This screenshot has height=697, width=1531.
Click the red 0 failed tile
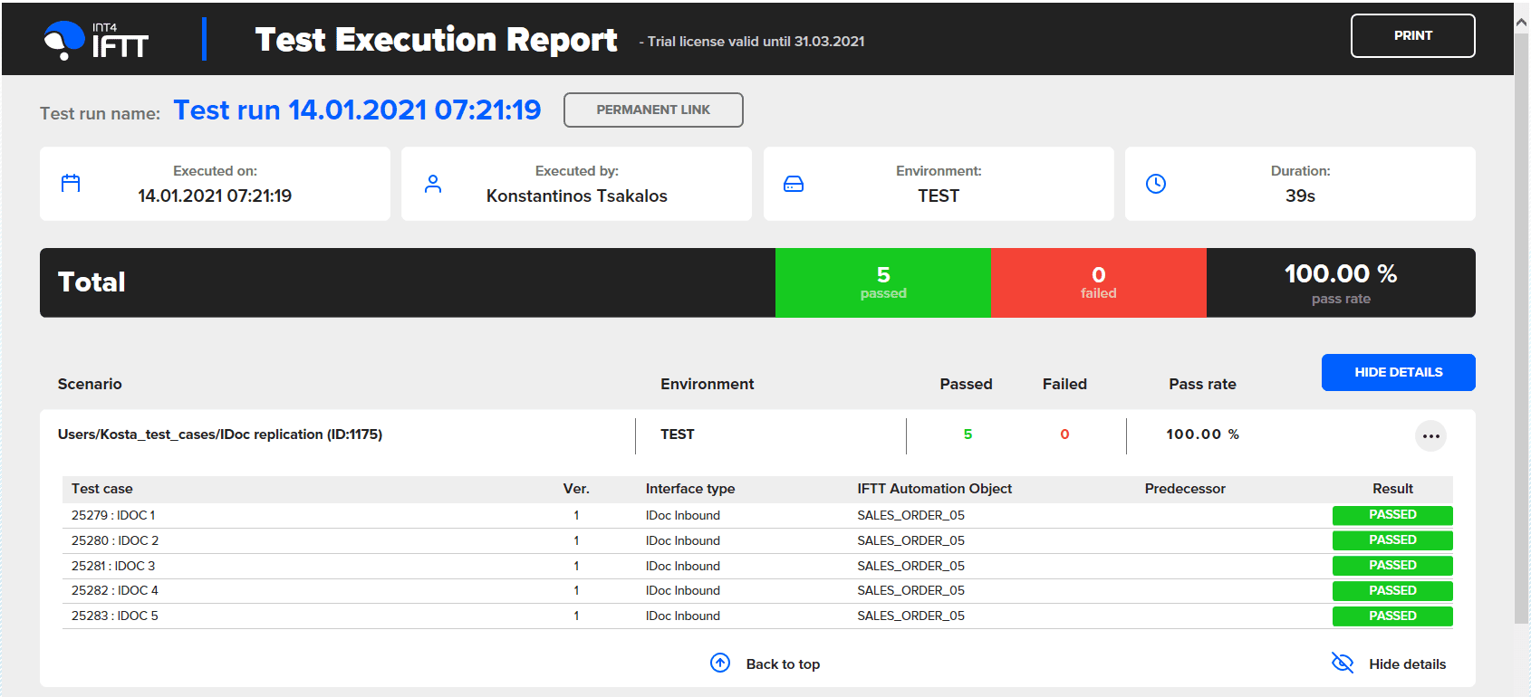1099,282
